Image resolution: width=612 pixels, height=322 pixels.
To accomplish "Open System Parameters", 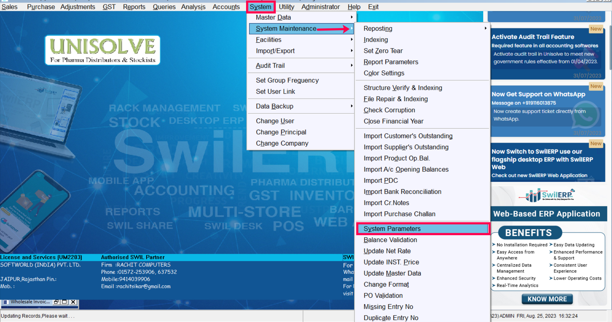I will [423, 229].
